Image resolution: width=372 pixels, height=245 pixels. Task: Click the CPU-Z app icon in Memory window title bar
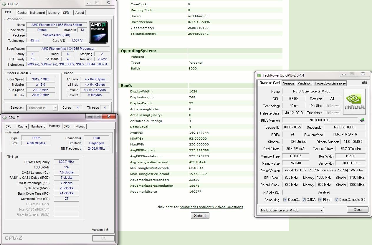5,117
